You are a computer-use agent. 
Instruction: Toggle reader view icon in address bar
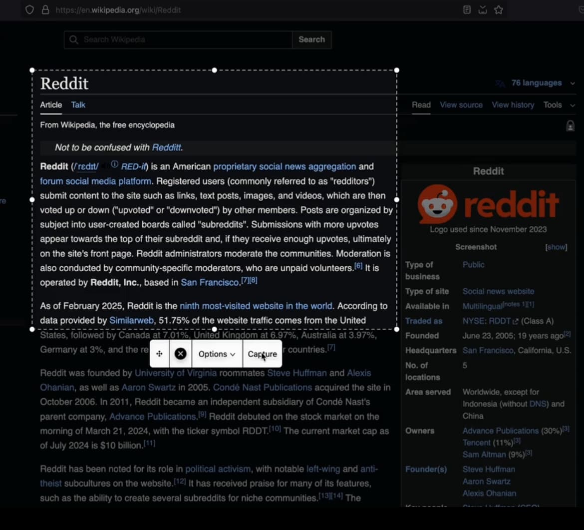coord(467,9)
